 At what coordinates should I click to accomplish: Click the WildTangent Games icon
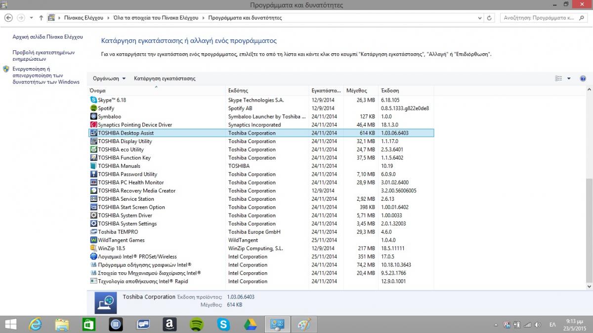[x=94, y=240]
